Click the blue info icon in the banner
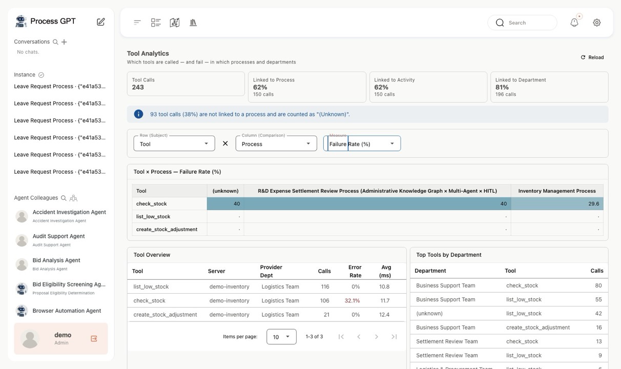 point(138,114)
